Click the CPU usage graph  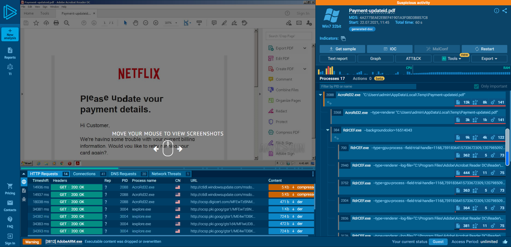365,70
